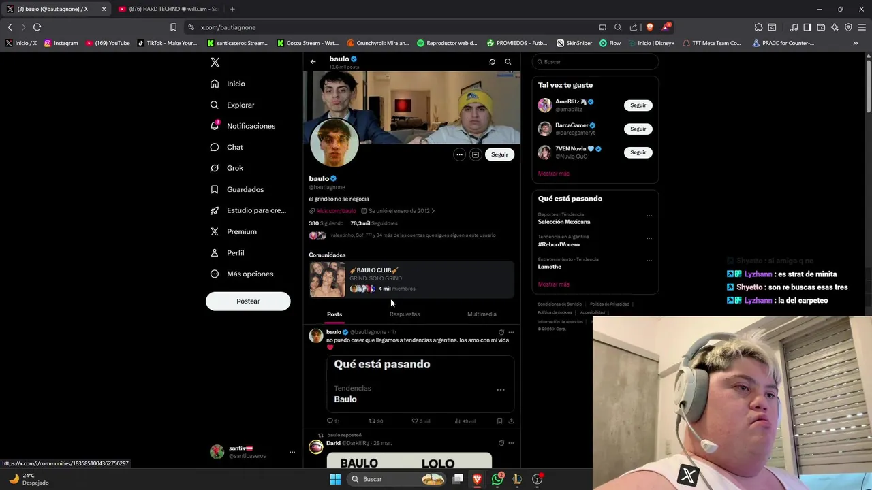View analytics of baulo's post
Image resolution: width=872 pixels, height=490 pixels.
(x=465, y=421)
